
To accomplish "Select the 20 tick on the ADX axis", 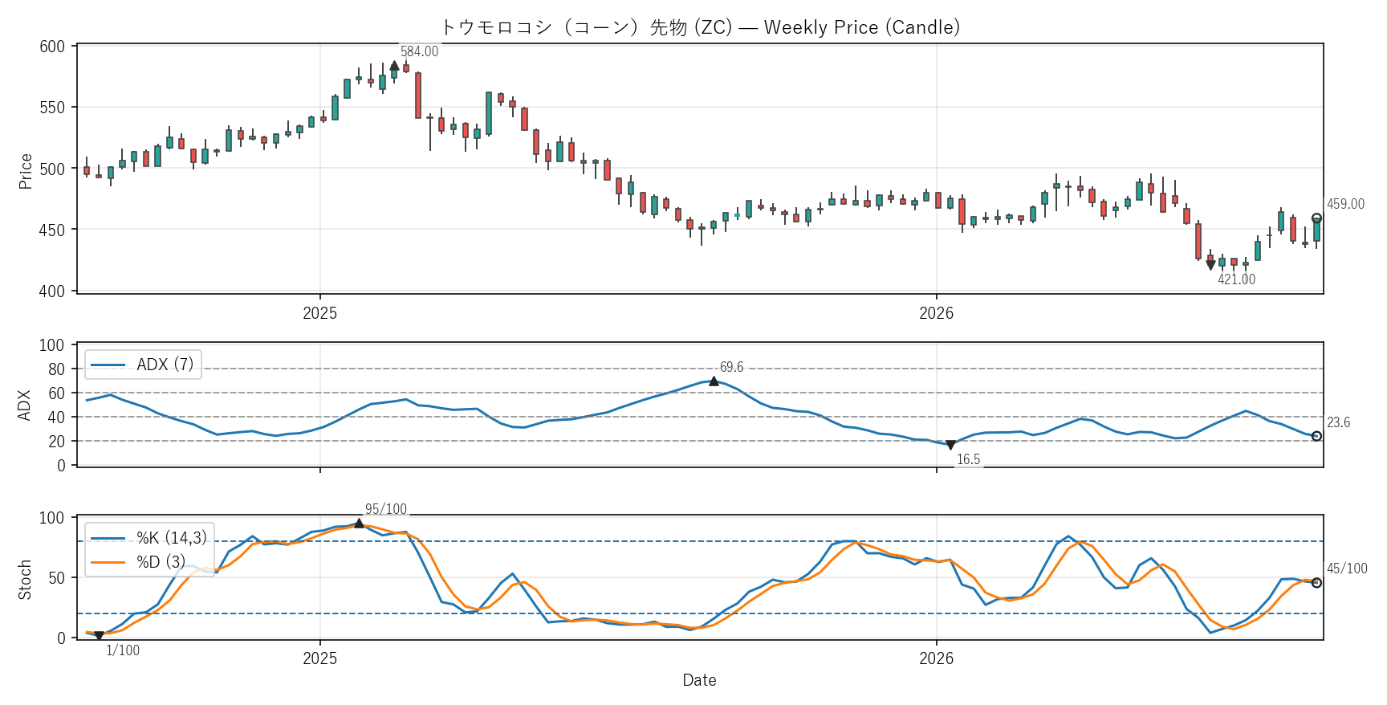I will [57, 442].
